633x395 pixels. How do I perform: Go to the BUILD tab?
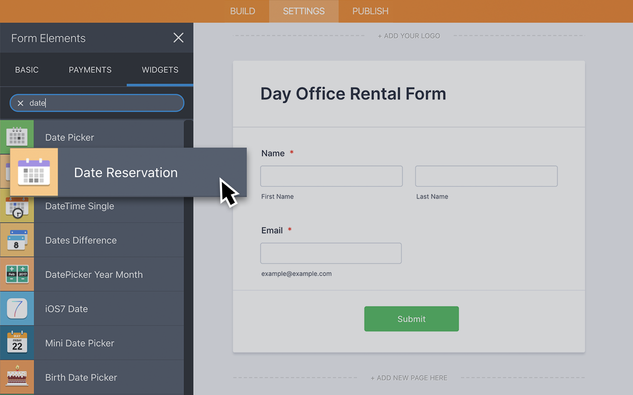click(243, 11)
